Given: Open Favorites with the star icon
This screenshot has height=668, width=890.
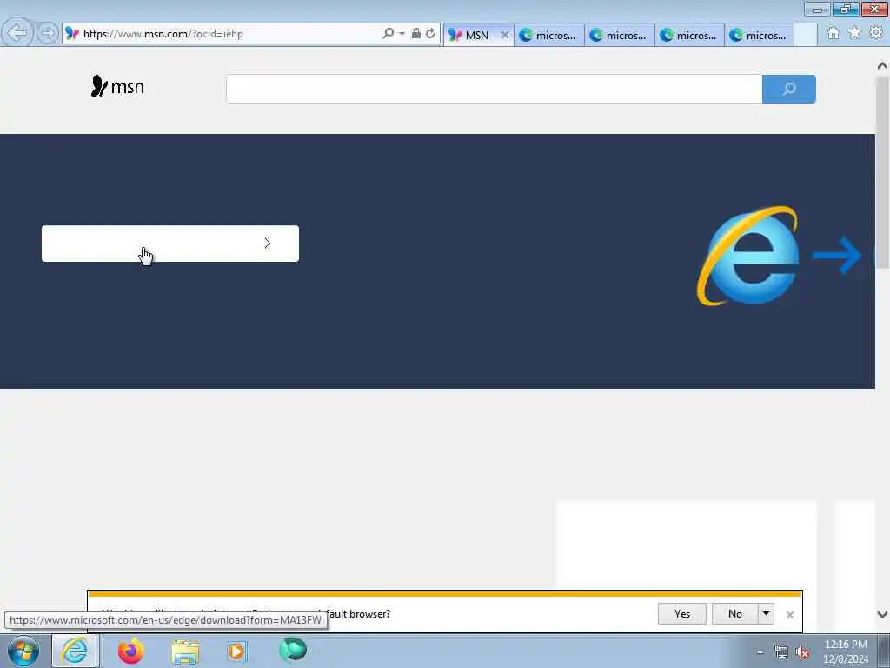Looking at the screenshot, I should point(854,34).
